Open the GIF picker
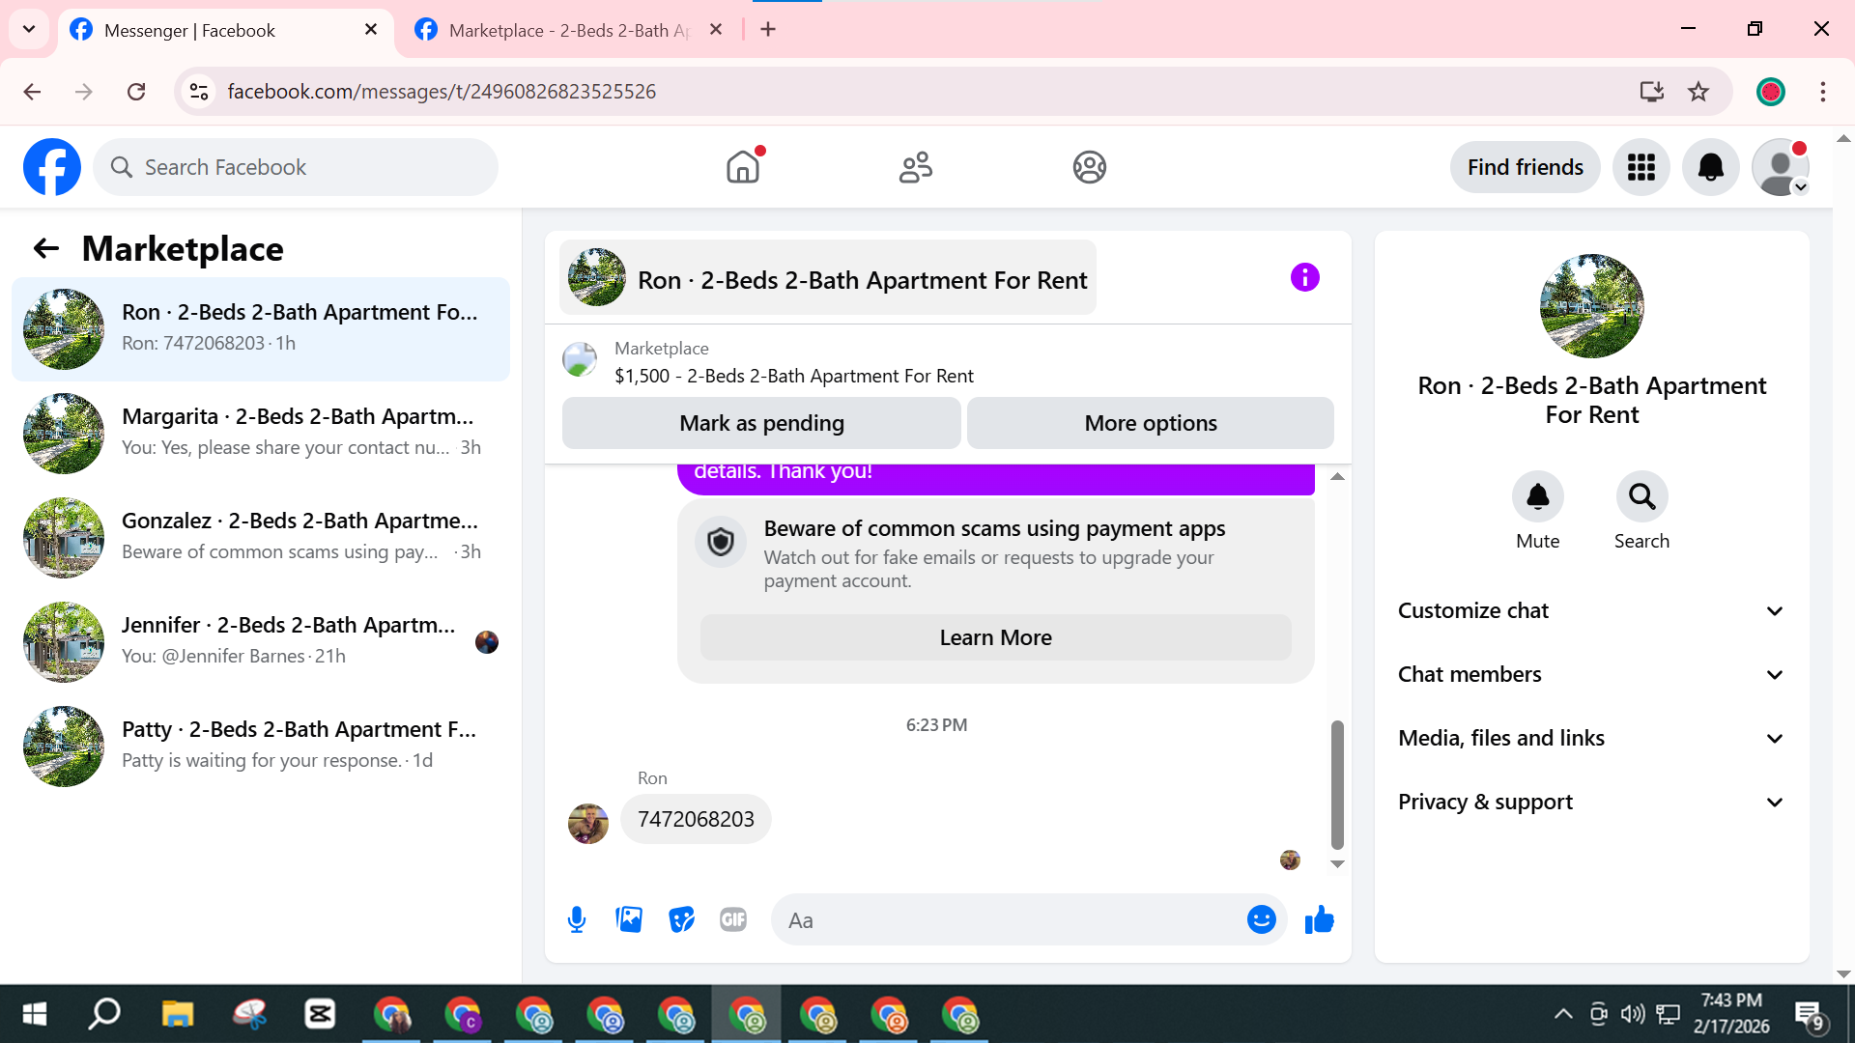1855x1043 pixels. (x=733, y=919)
